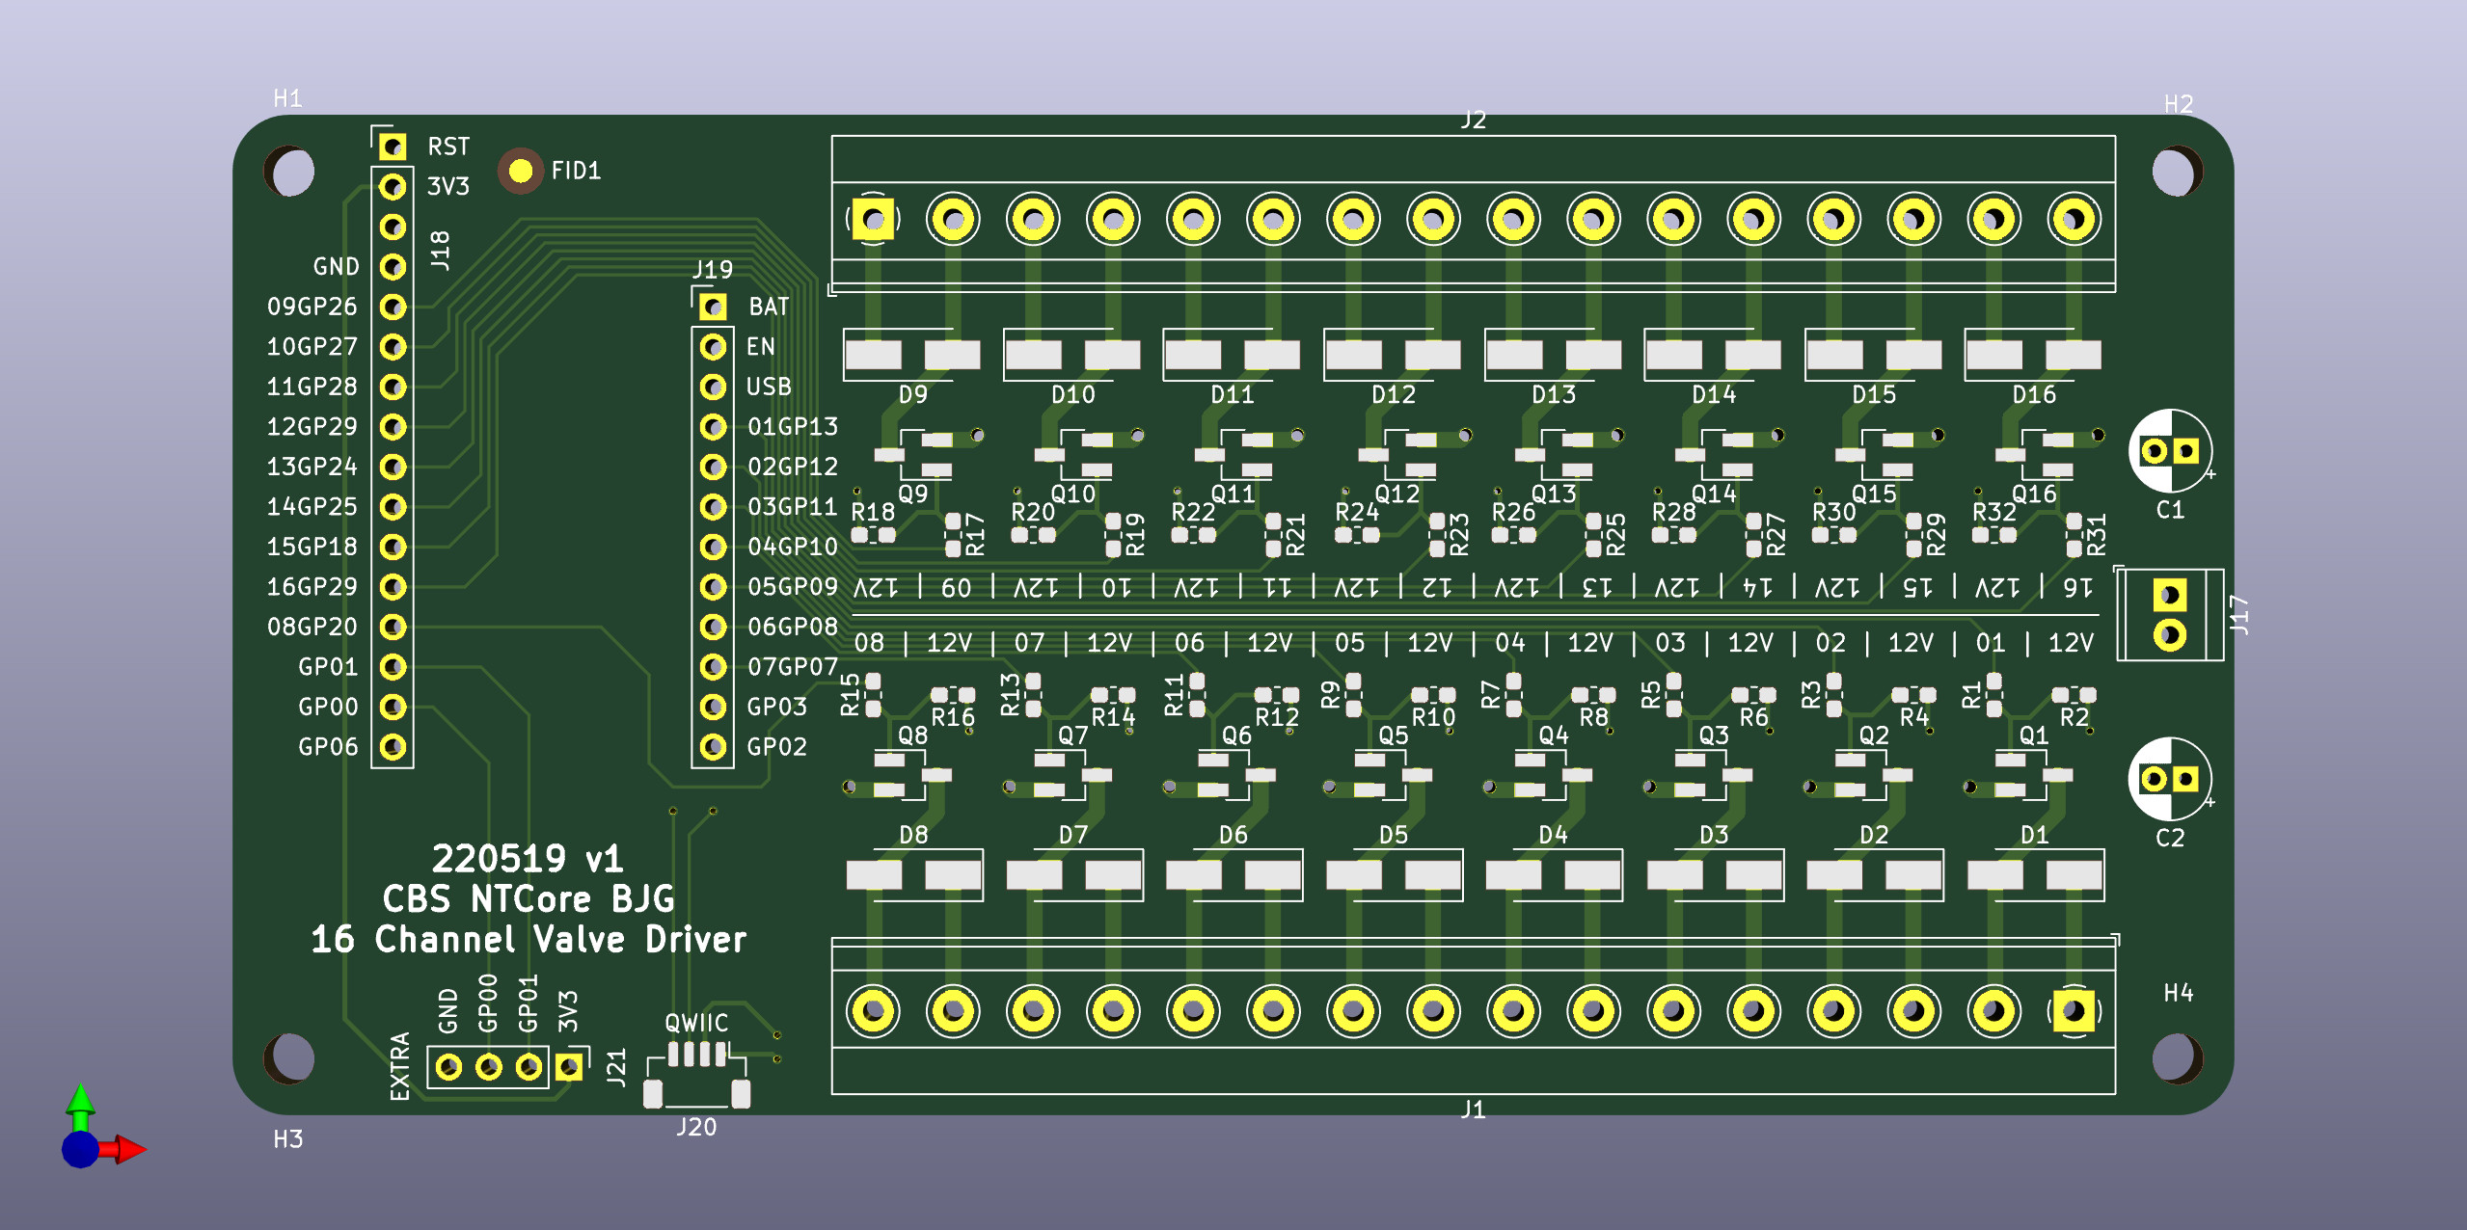The height and width of the screenshot is (1230, 2467).
Task: Click the square pin-1 pad of terminal J2
Action: (873, 219)
